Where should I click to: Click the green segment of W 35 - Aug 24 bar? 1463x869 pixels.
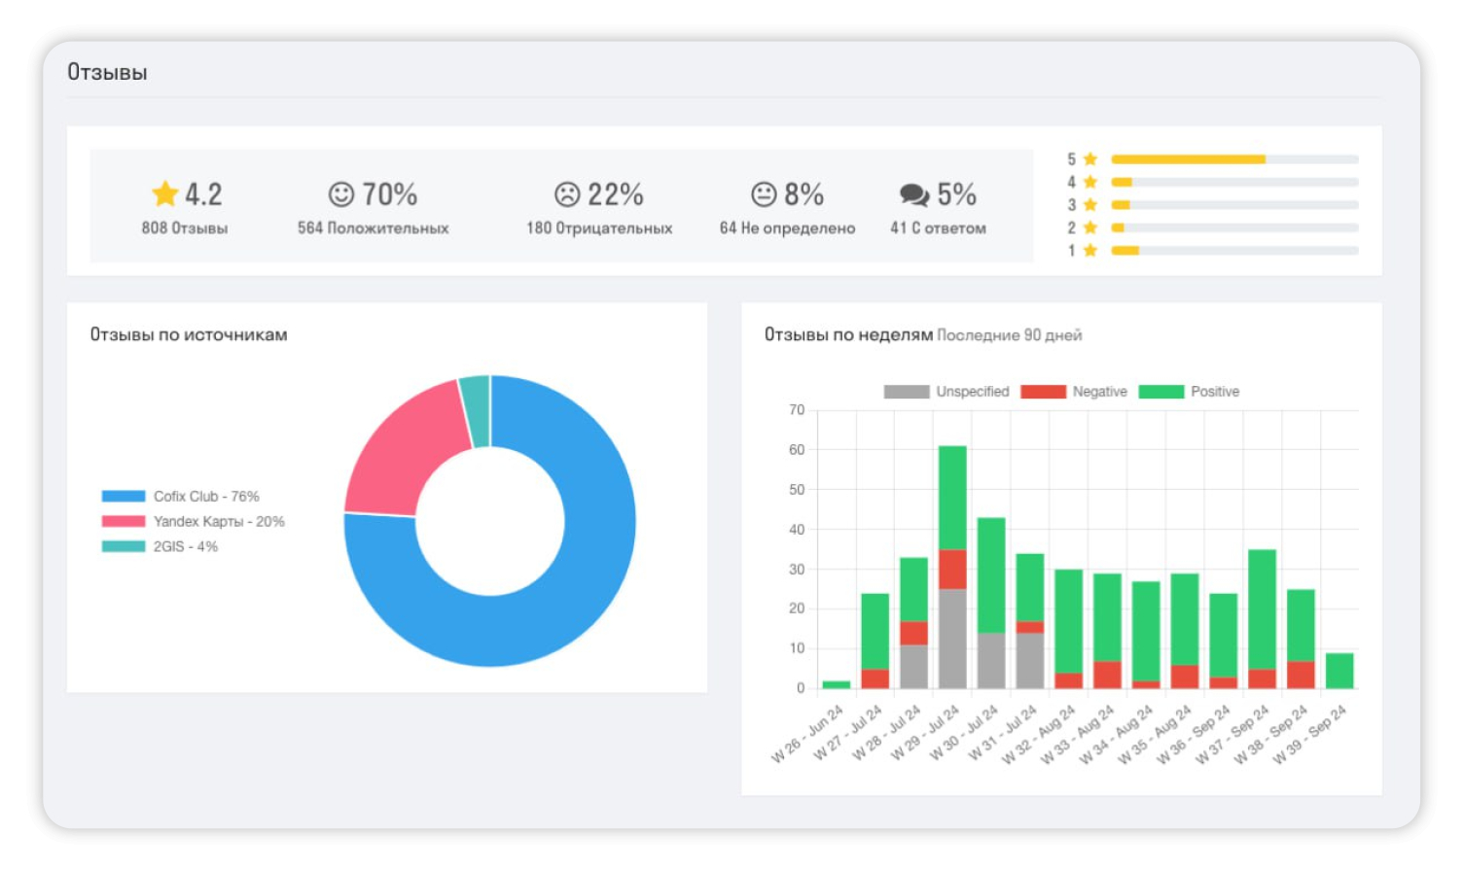point(1185,619)
